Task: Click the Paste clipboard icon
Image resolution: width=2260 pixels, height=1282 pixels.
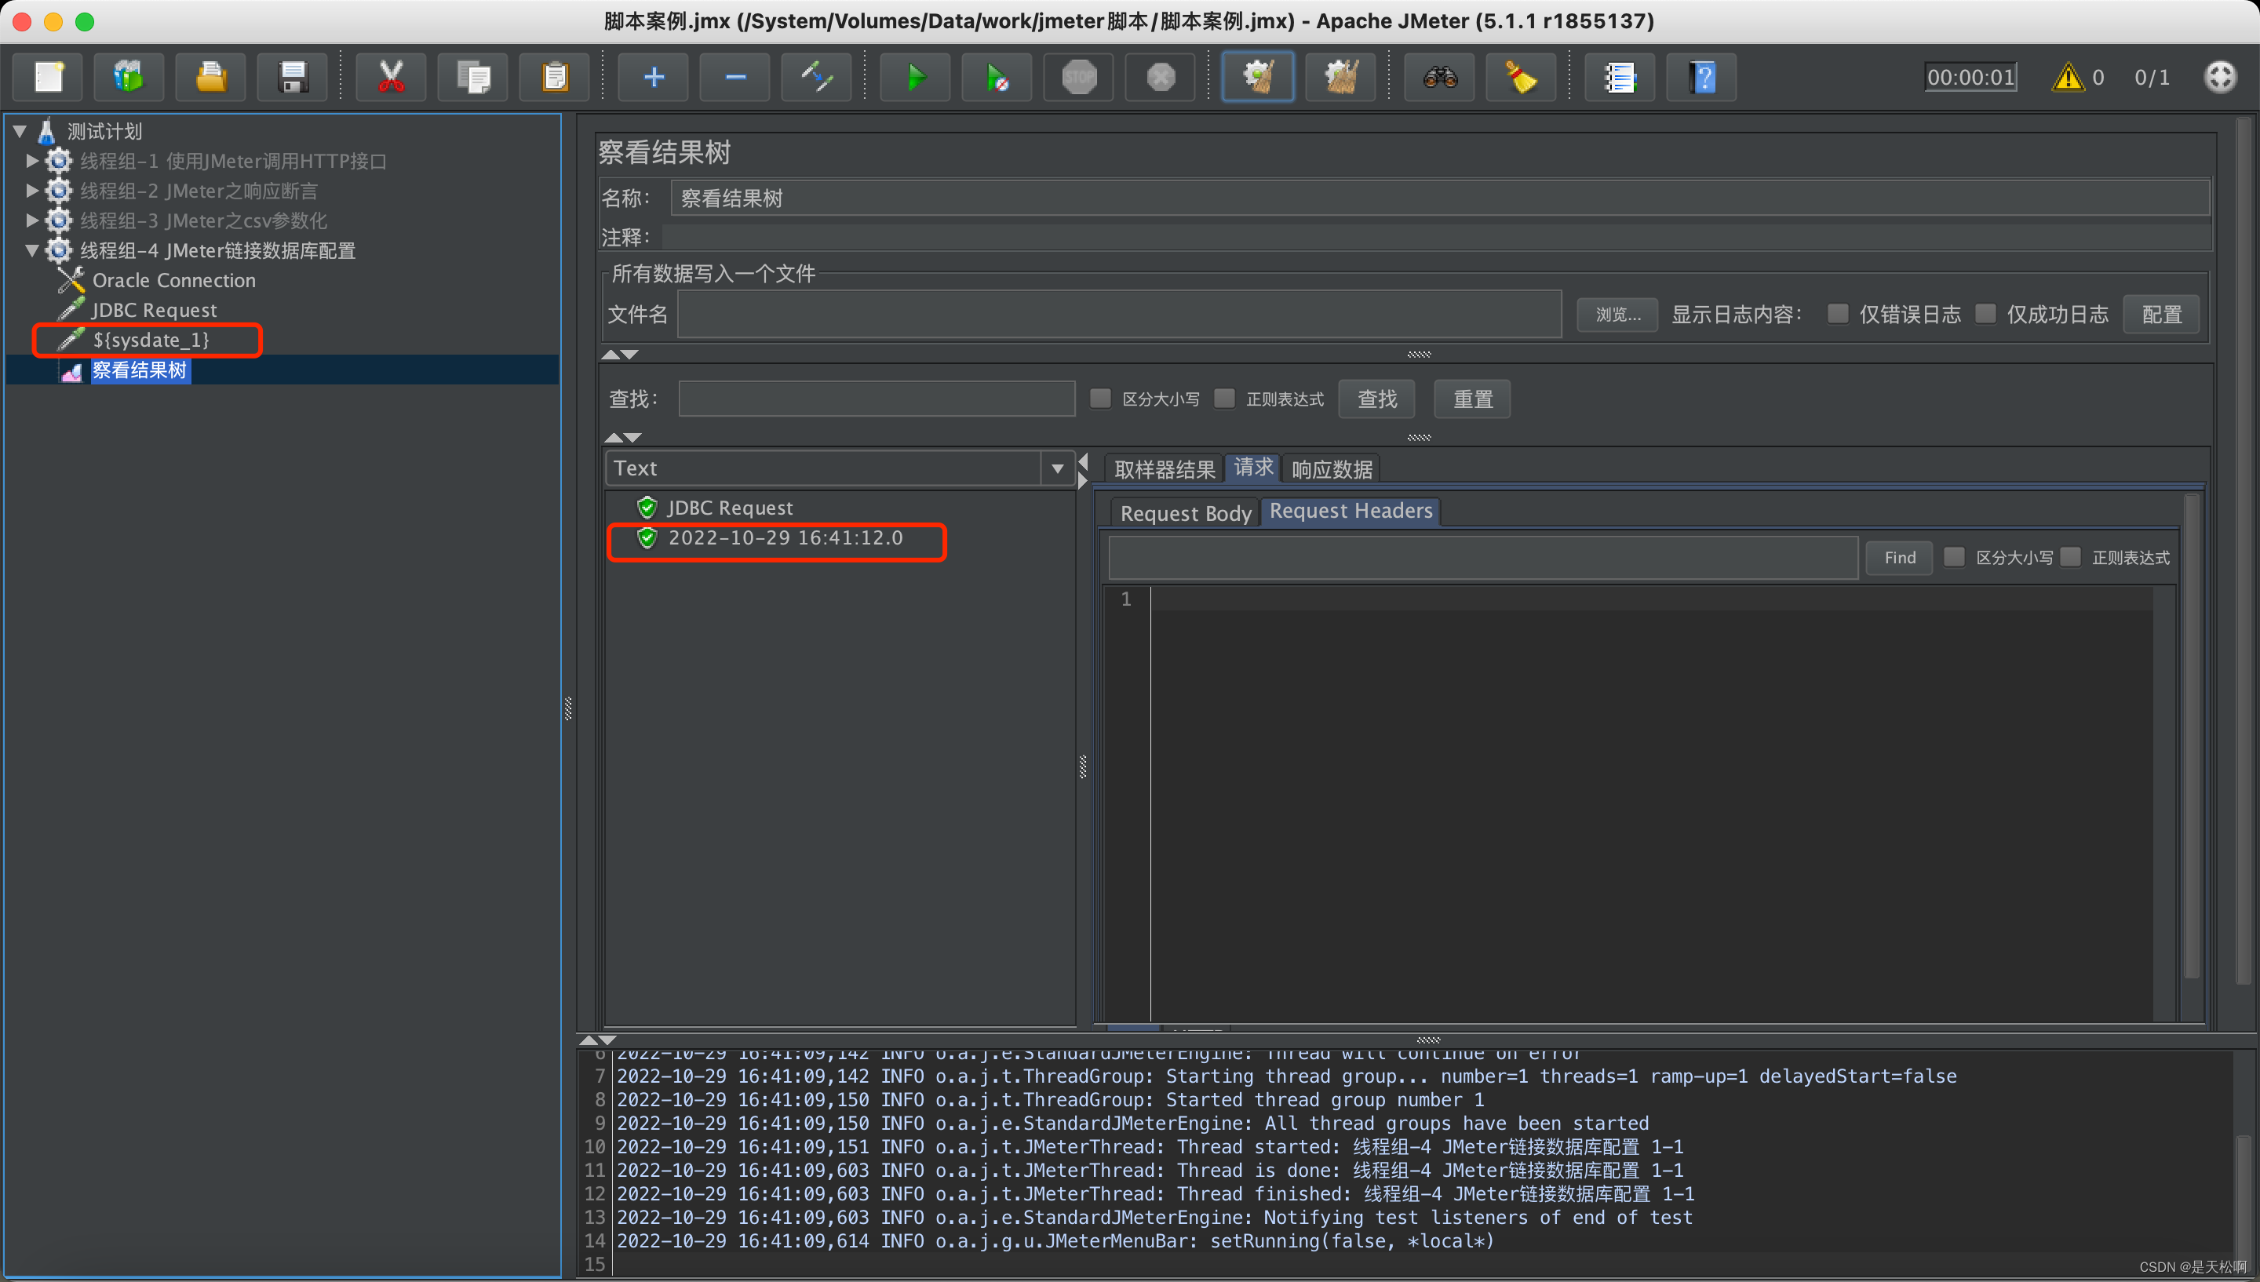Action: (555, 78)
